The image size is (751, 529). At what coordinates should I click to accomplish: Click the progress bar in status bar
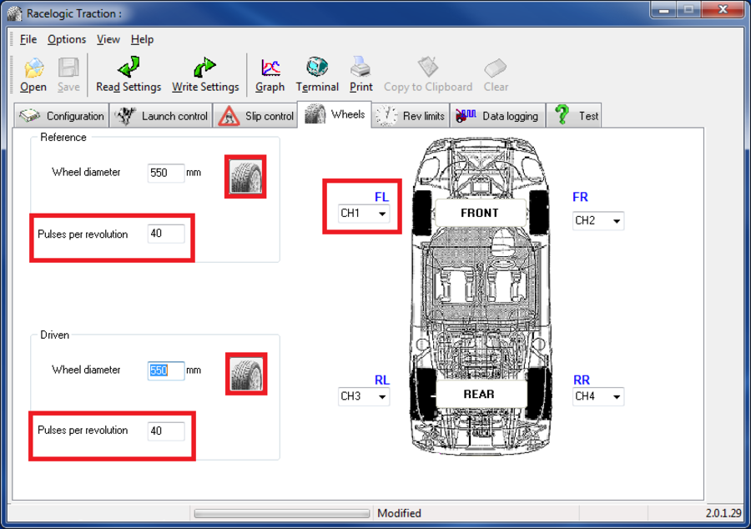pos(282,514)
